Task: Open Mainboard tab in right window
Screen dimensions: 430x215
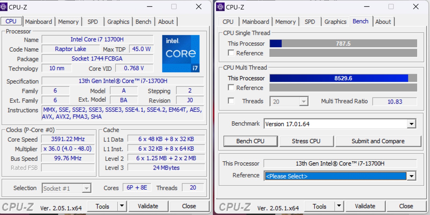Action: [256, 22]
